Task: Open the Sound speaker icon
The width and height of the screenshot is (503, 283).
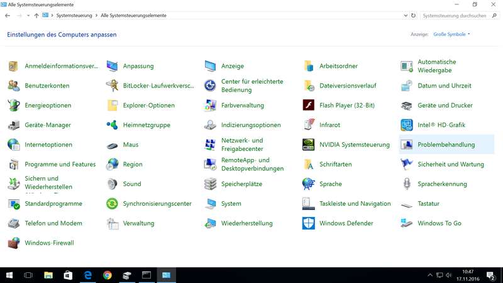Action: (x=112, y=184)
